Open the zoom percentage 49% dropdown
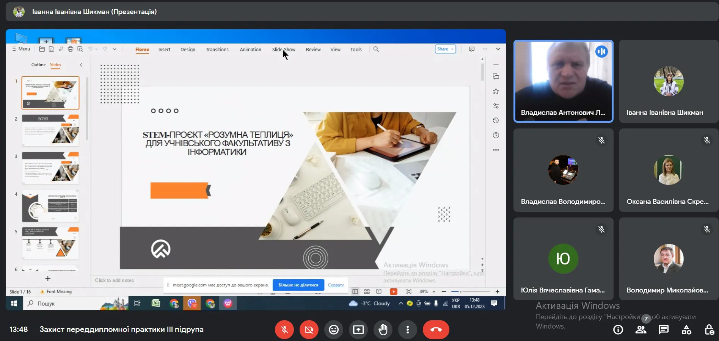This screenshot has width=719, height=341. 434,291
